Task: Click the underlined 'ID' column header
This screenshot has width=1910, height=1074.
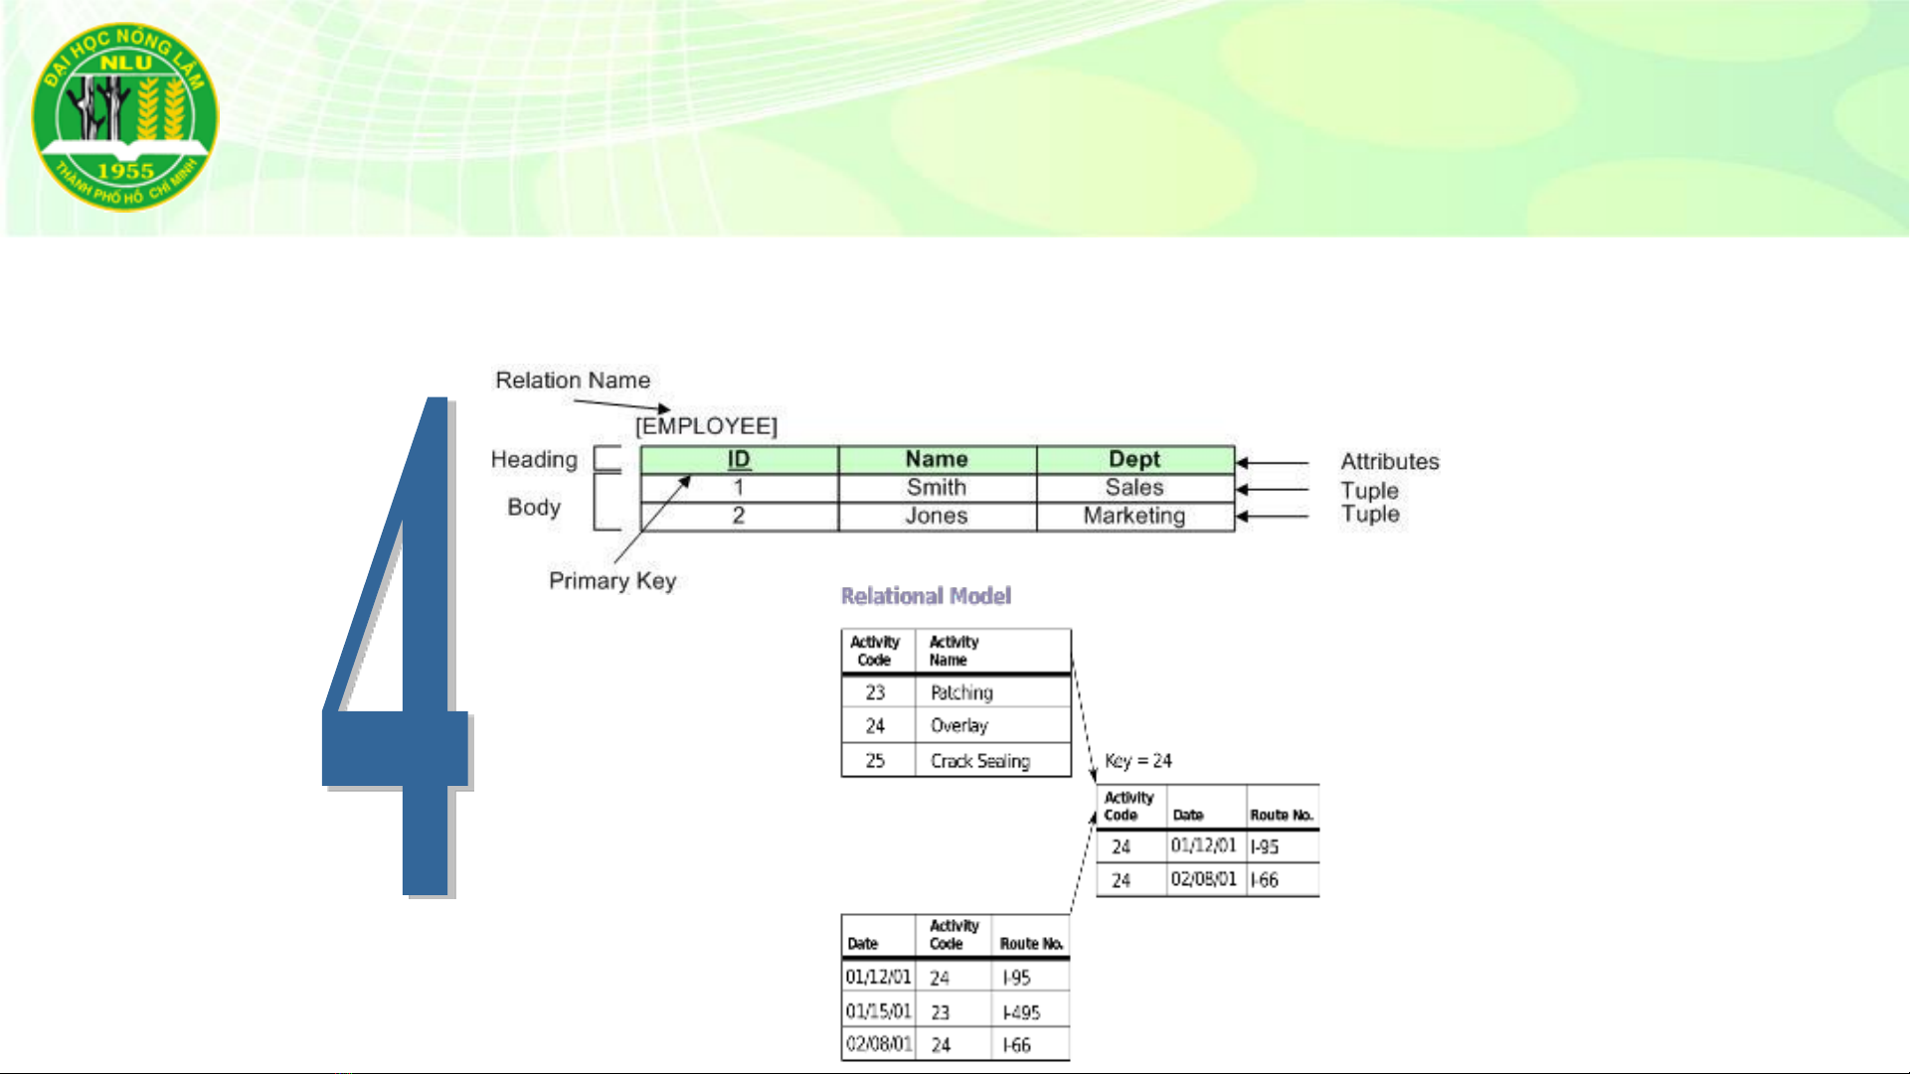Action: point(739,459)
